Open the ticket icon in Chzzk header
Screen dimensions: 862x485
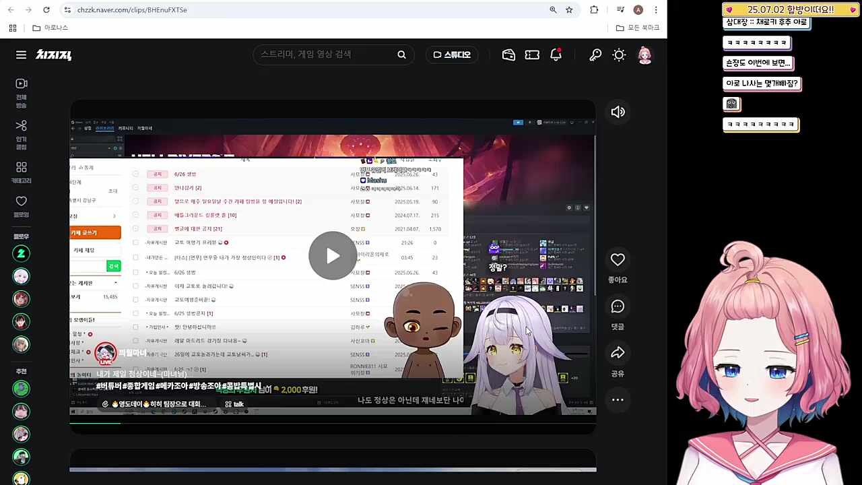pos(532,55)
